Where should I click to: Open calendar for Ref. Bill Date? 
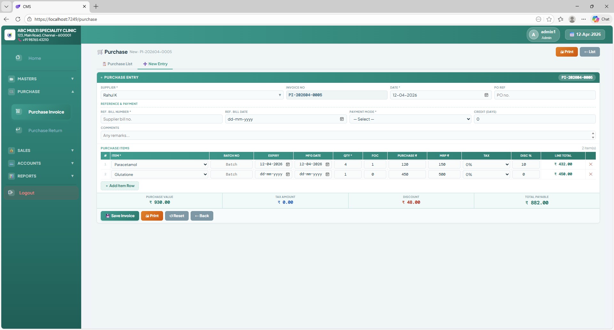(x=342, y=119)
